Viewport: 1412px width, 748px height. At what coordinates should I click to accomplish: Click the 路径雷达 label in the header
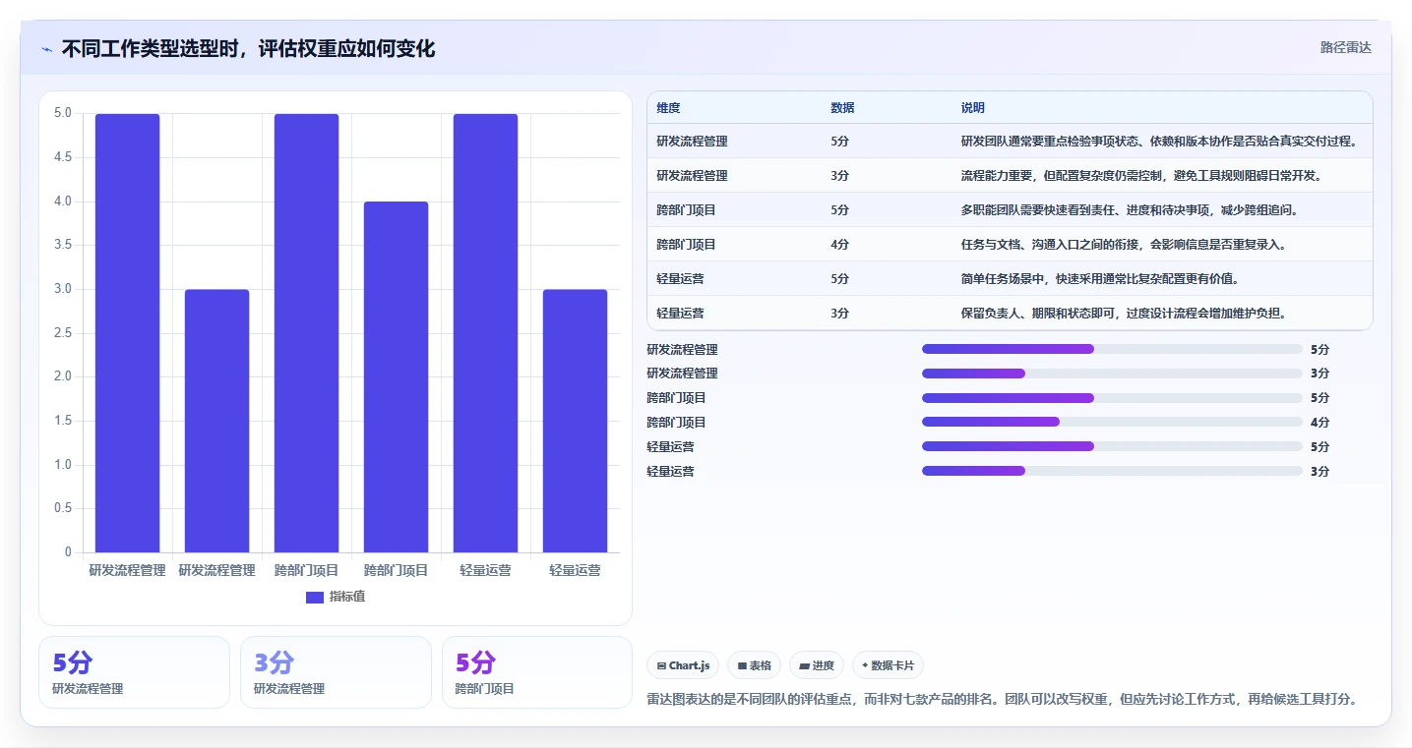click(x=1345, y=47)
